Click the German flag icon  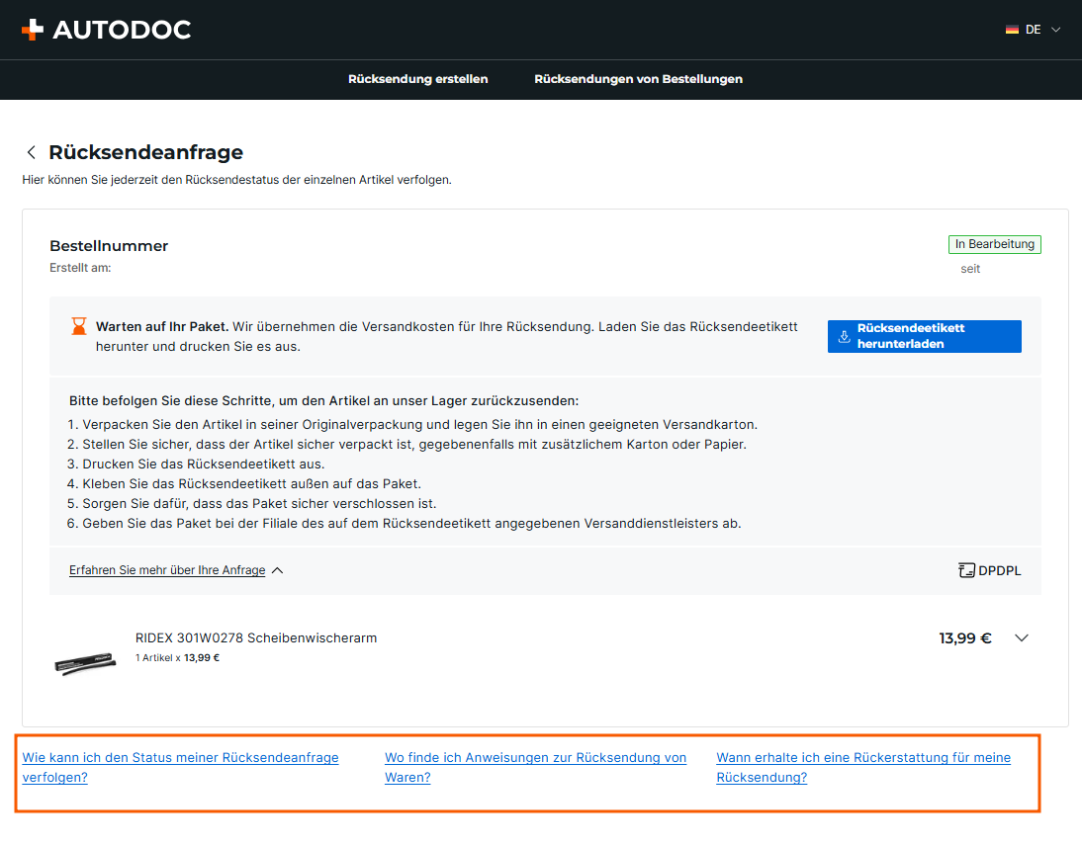coord(1012,30)
